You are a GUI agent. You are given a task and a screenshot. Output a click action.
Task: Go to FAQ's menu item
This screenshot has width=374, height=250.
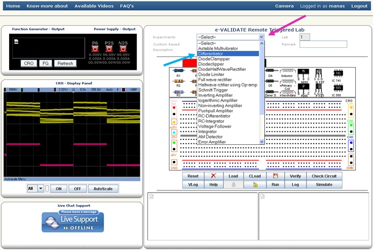(x=127, y=6)
